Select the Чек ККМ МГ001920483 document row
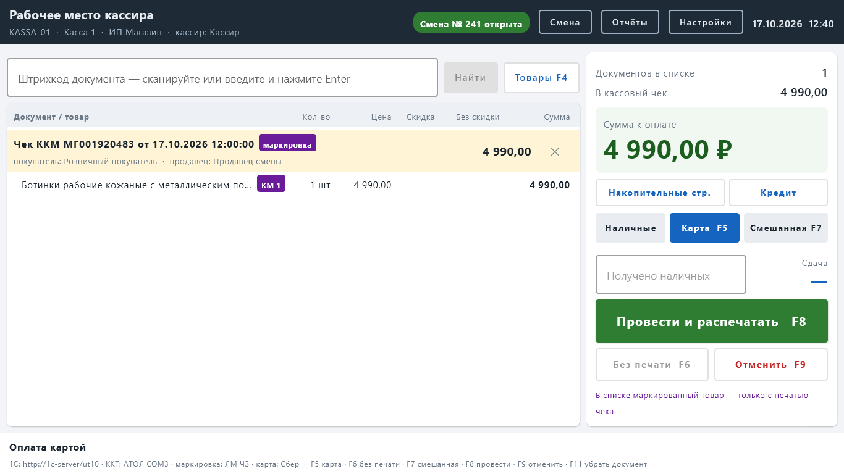 pyautogui.click(x=293, y=151)
